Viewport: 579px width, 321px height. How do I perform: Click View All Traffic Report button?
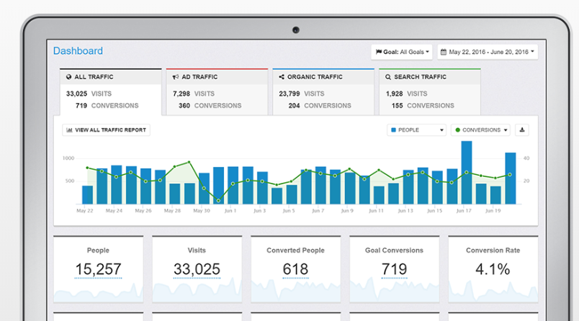107,130
